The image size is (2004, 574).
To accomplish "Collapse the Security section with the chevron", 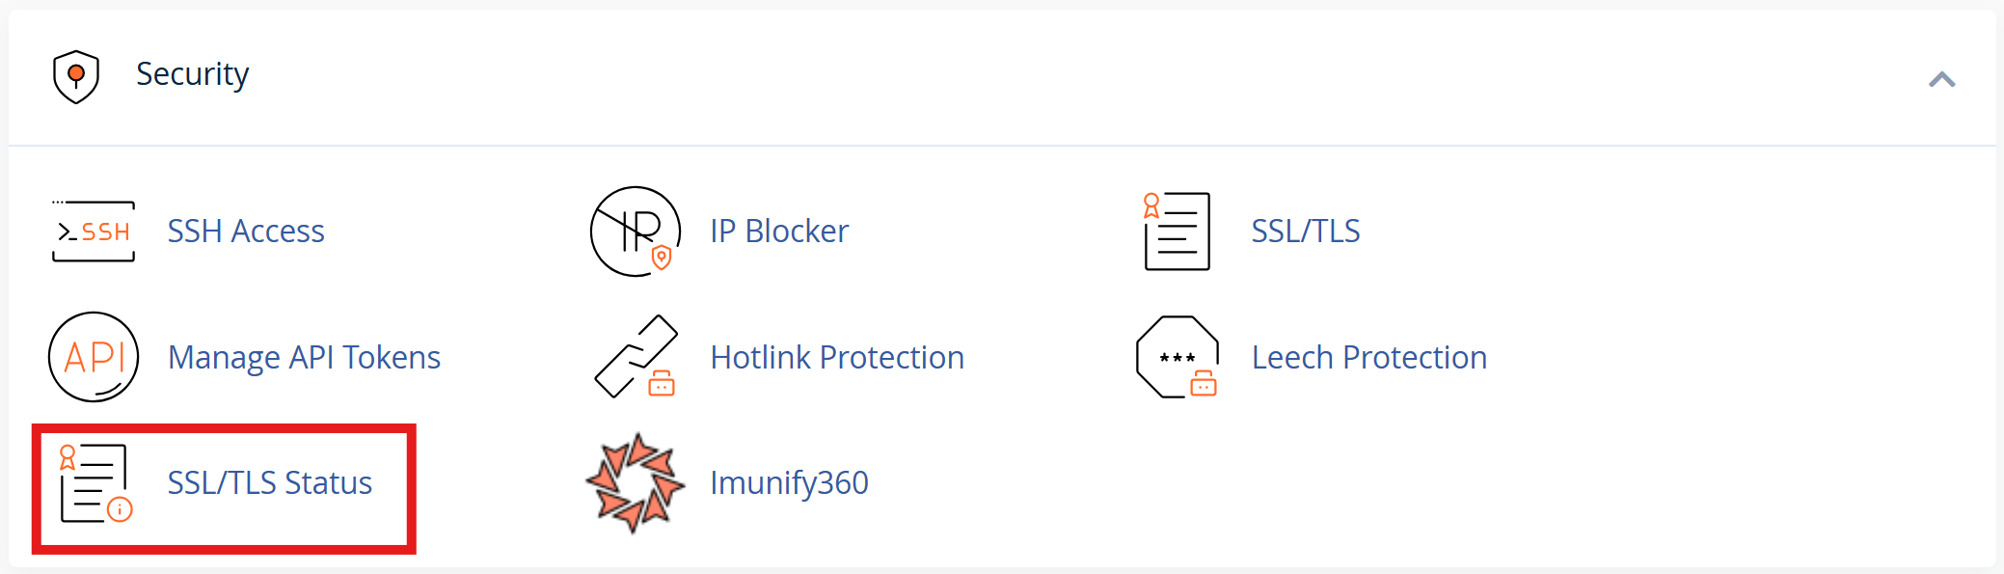I will pyautogui.click(x=1941, y=79).
